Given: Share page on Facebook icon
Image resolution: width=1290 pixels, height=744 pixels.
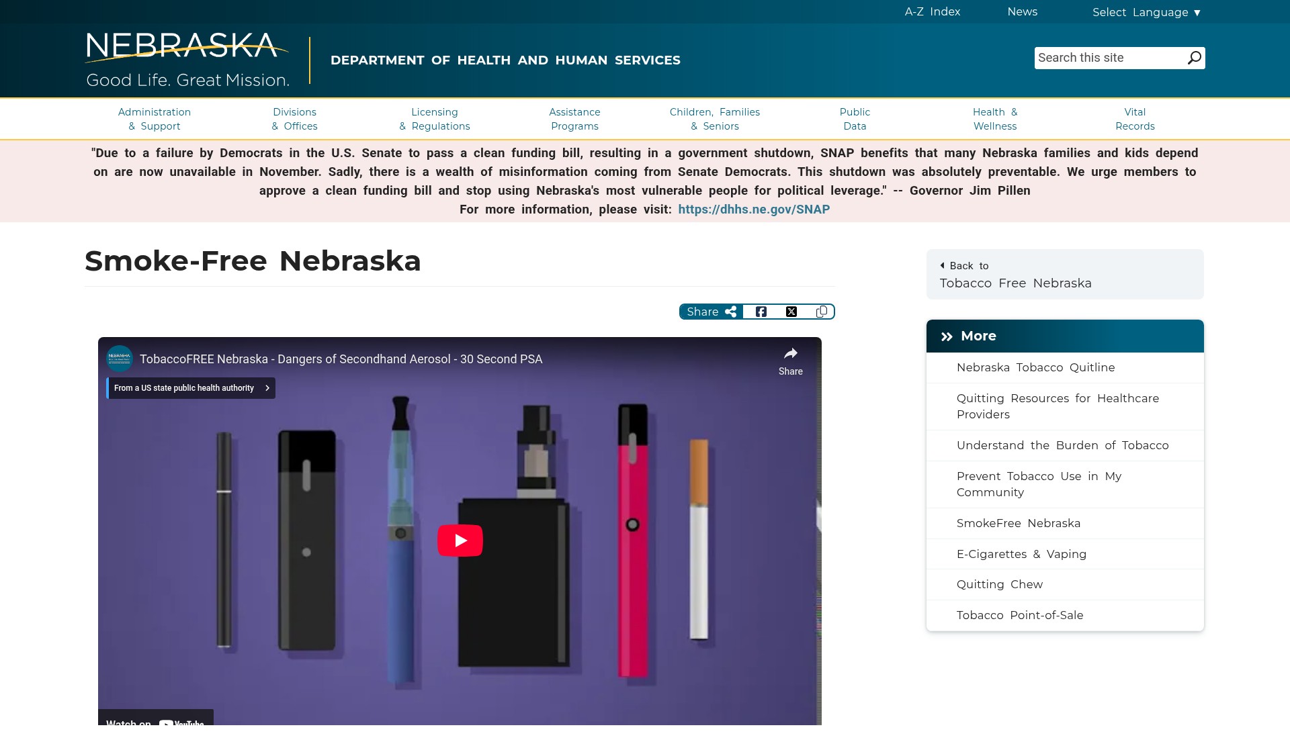Looking at the screenshot, I should click(x=761, y=312).
